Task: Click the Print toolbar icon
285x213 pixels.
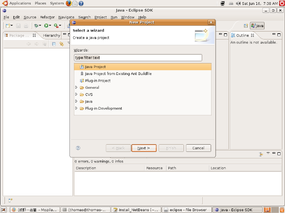Action: coord(26,26)
